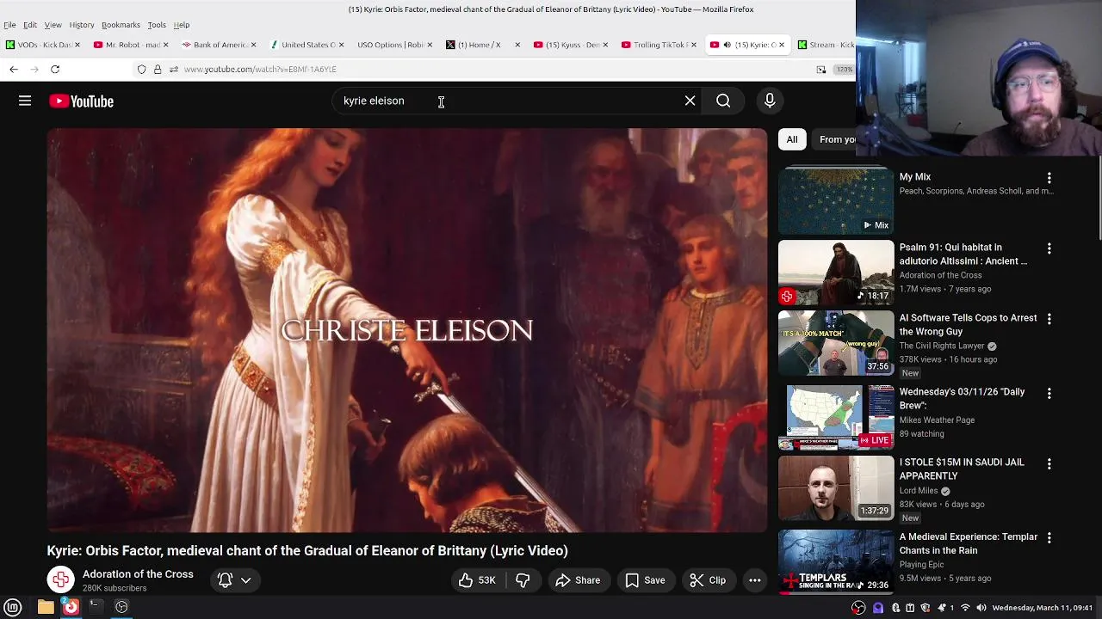The height and width of the screenshot is (619, 1102).
Task: Open options for Wednesday Daily Brew stream
Action: click(x=1049, y=393)
